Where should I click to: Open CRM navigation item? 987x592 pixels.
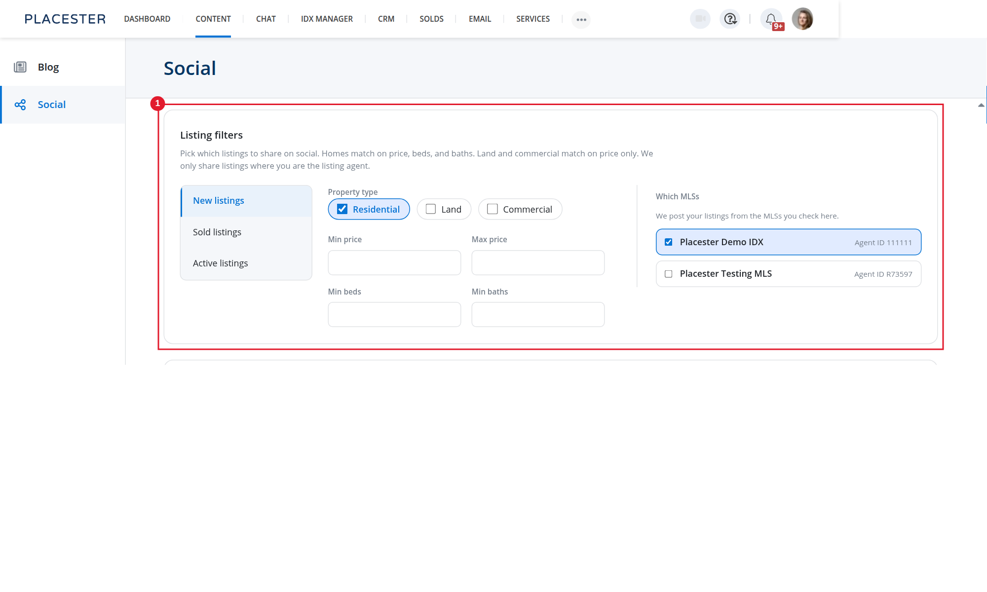tap(386, 19)
